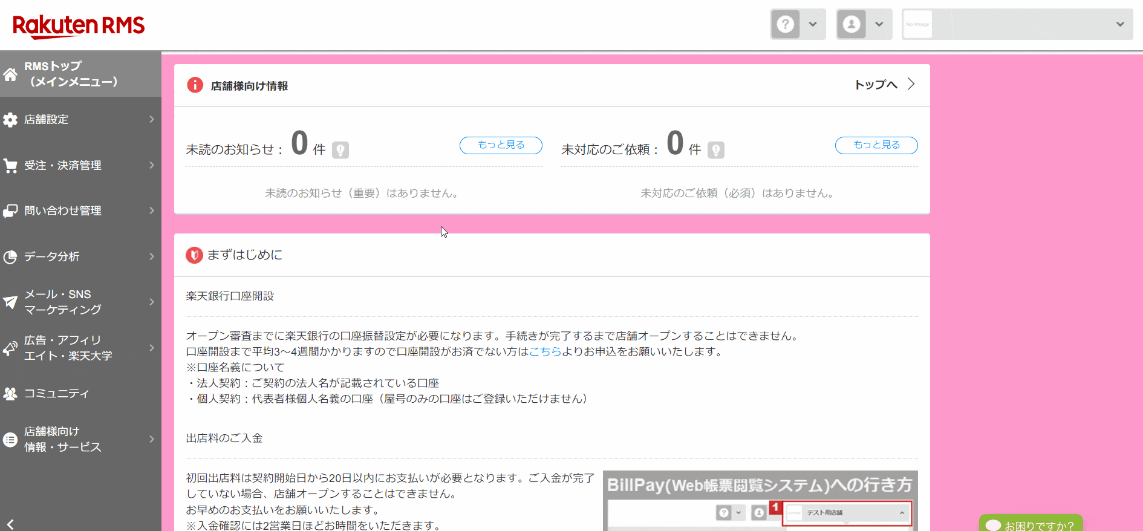Viewport: 1143px width, 531px height.
Task: Open the コミュニティ menu item
Action: pos(56,394)
